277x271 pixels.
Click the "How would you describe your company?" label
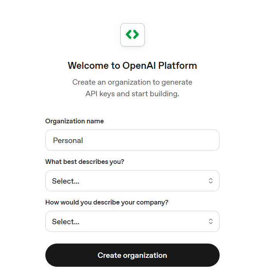point(107,202)
